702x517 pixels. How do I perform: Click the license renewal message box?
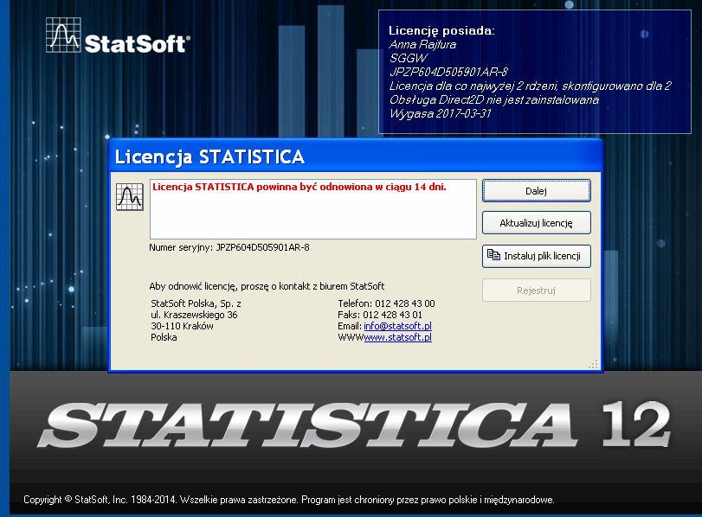click(x=313, y=209)
